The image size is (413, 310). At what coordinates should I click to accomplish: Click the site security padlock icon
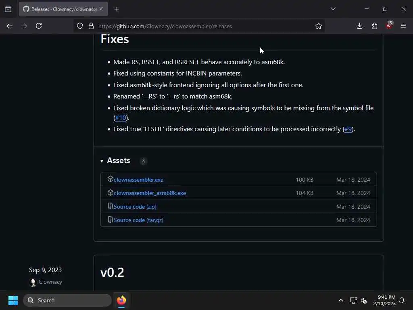tap(91, 26)
